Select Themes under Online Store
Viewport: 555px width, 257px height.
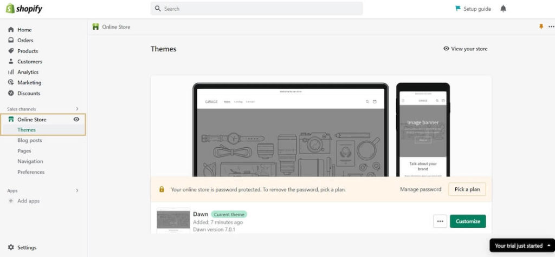click(27, 130)
